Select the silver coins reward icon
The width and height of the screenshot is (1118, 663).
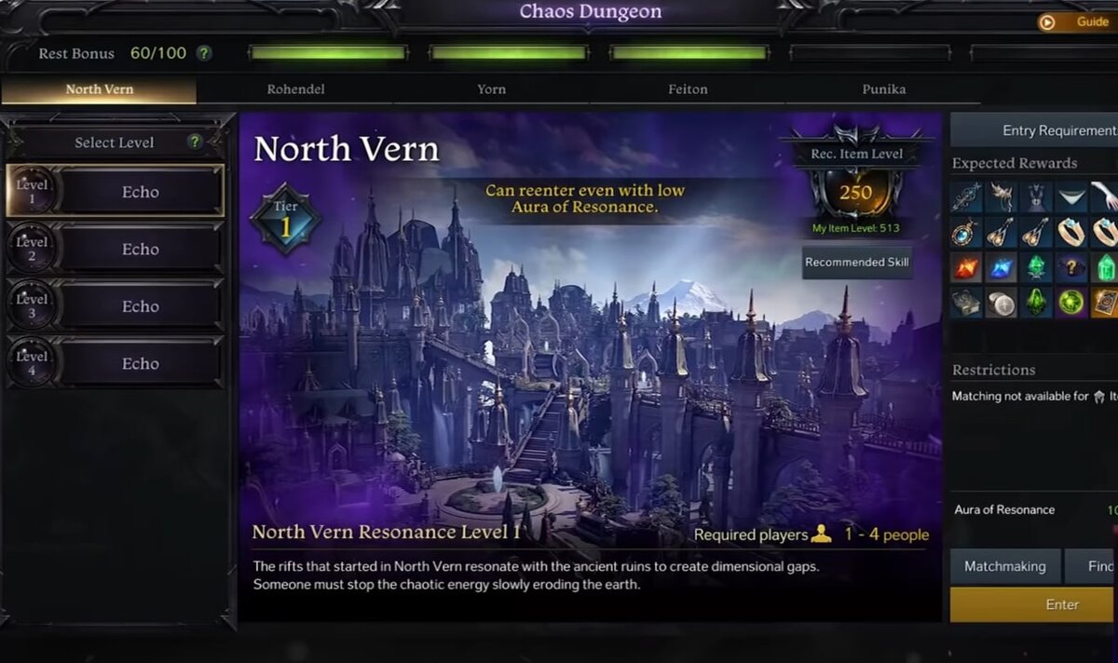click(x=1002, y=304)
